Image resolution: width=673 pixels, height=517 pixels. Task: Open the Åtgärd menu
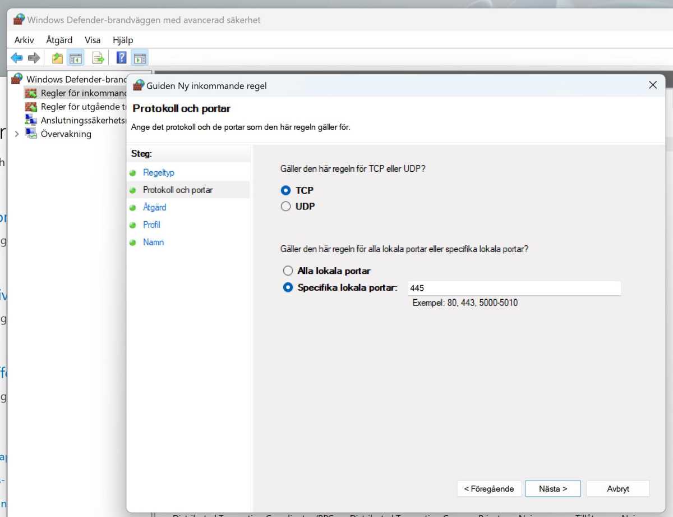point(59,40)
